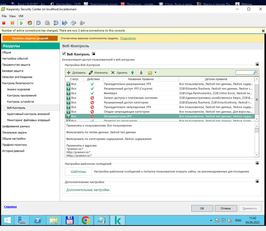This screenshot has height=231, width=266.
Task: Uncheck the Веб-Контроль checkbox
Action: (x=64, y=54)
